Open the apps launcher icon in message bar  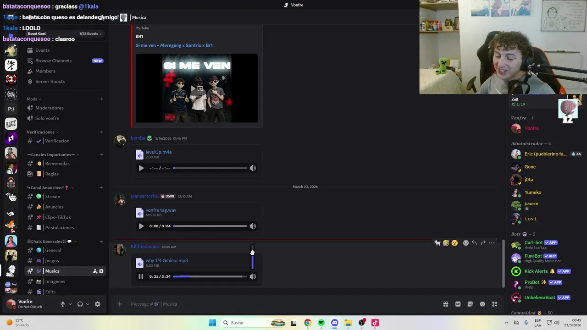[495, 304]
